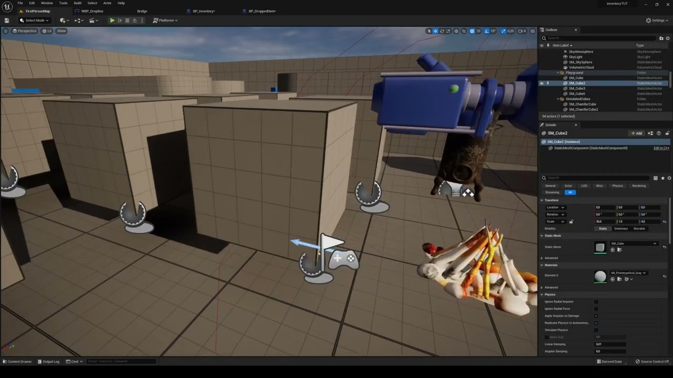Open the Outliner settings gear

tap(668, 38)
